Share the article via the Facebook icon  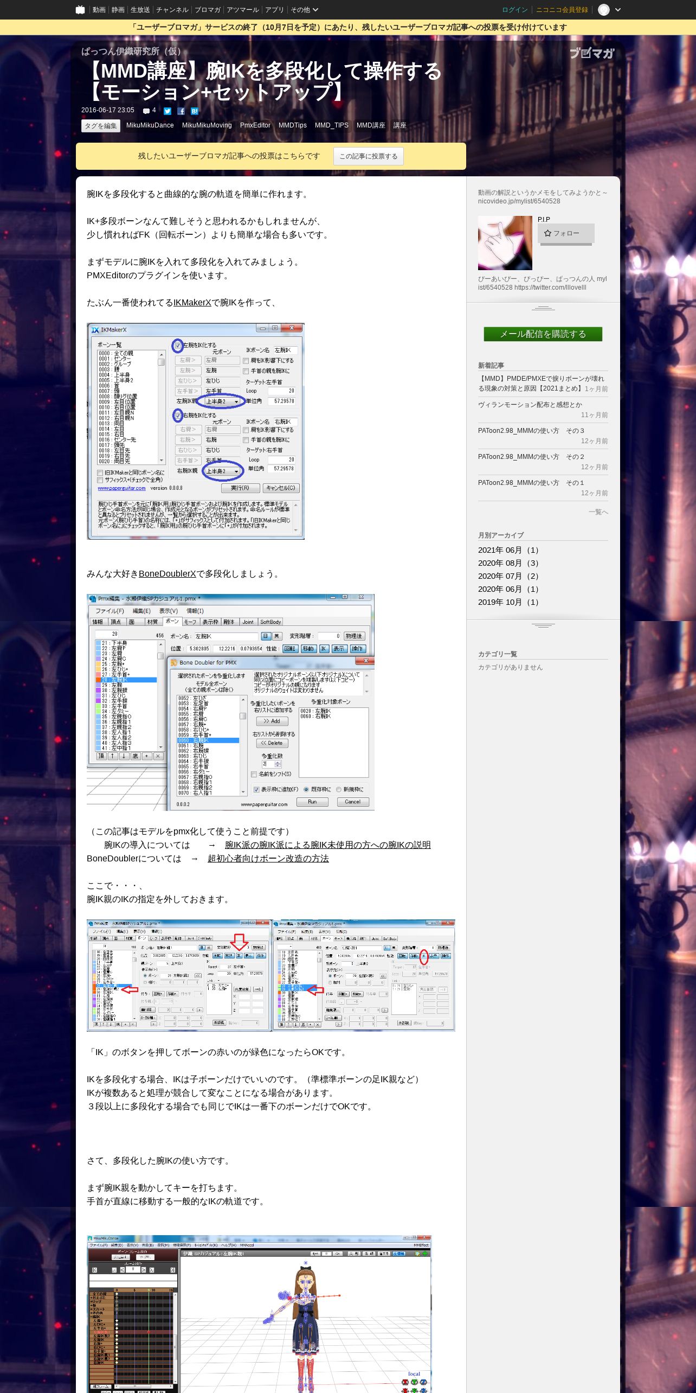point(181,111)
